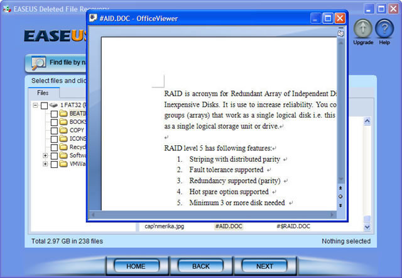The image size is (402, 278).
Task: Click the Recycle folder icon
Action: [63, 147]
